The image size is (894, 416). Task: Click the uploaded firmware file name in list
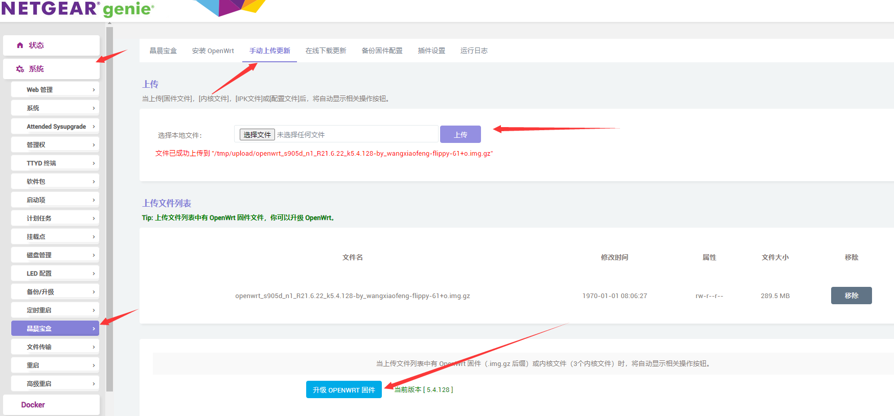[353, 296]
